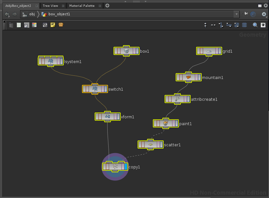Open the network overview eye tool

coord(263,25)
